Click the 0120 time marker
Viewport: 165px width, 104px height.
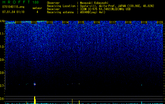(x=160, y=22)
